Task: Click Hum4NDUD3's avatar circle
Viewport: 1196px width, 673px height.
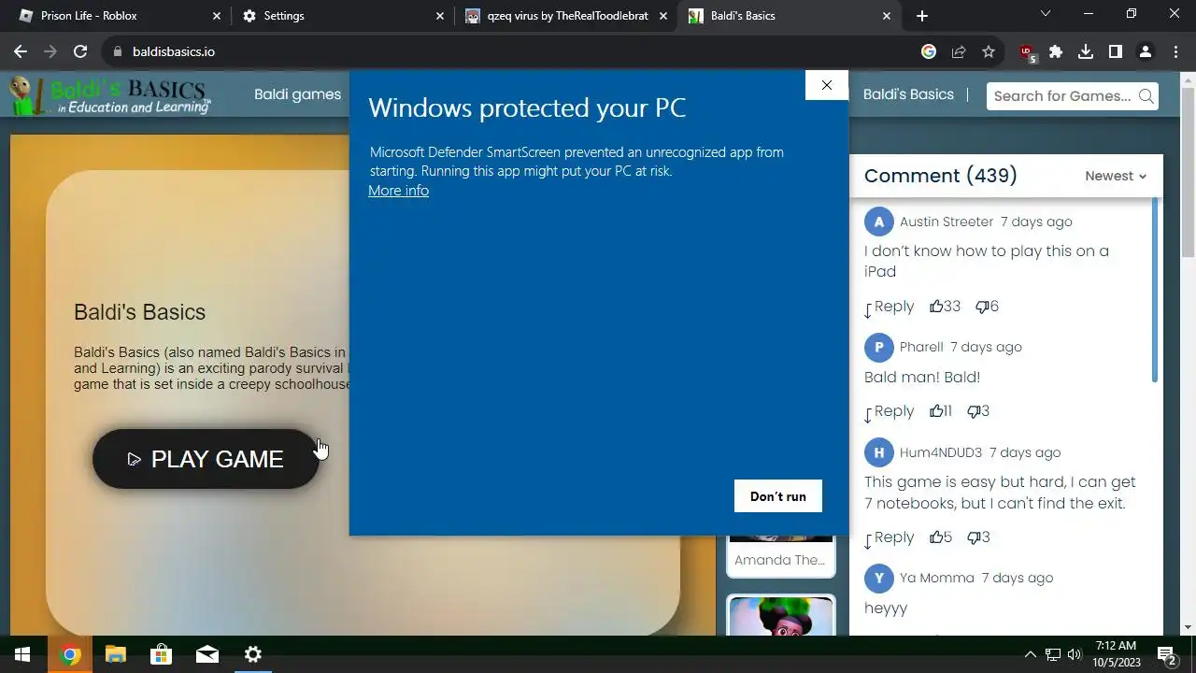Action: pyautogui.click(x=878, y=453)
